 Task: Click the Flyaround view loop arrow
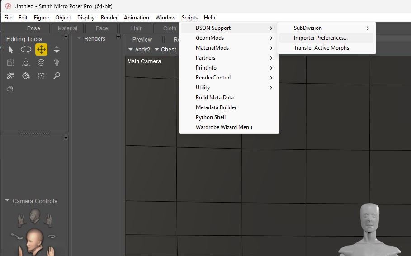pos(52,237)
